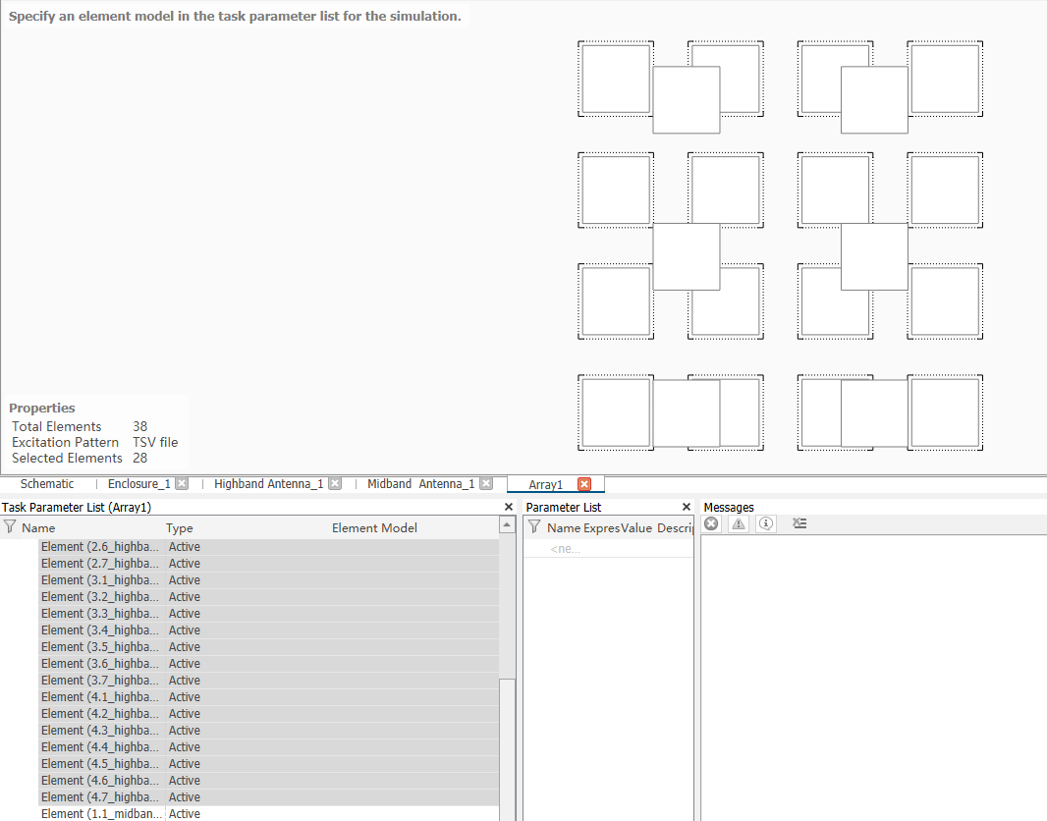The width and height of the screenshot is (1047, 821).
Task: Click the filter icon in Task Parameter List
Action: coord(10,527)
